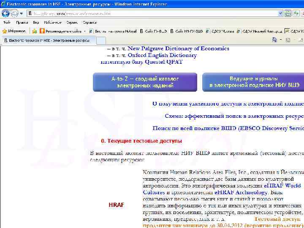Open the Вид menu
The image size is (304, 228).
pos(36,22)
